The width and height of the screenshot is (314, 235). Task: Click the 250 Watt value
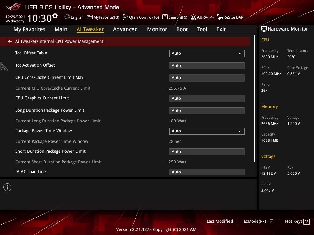[x=177, y=162]
